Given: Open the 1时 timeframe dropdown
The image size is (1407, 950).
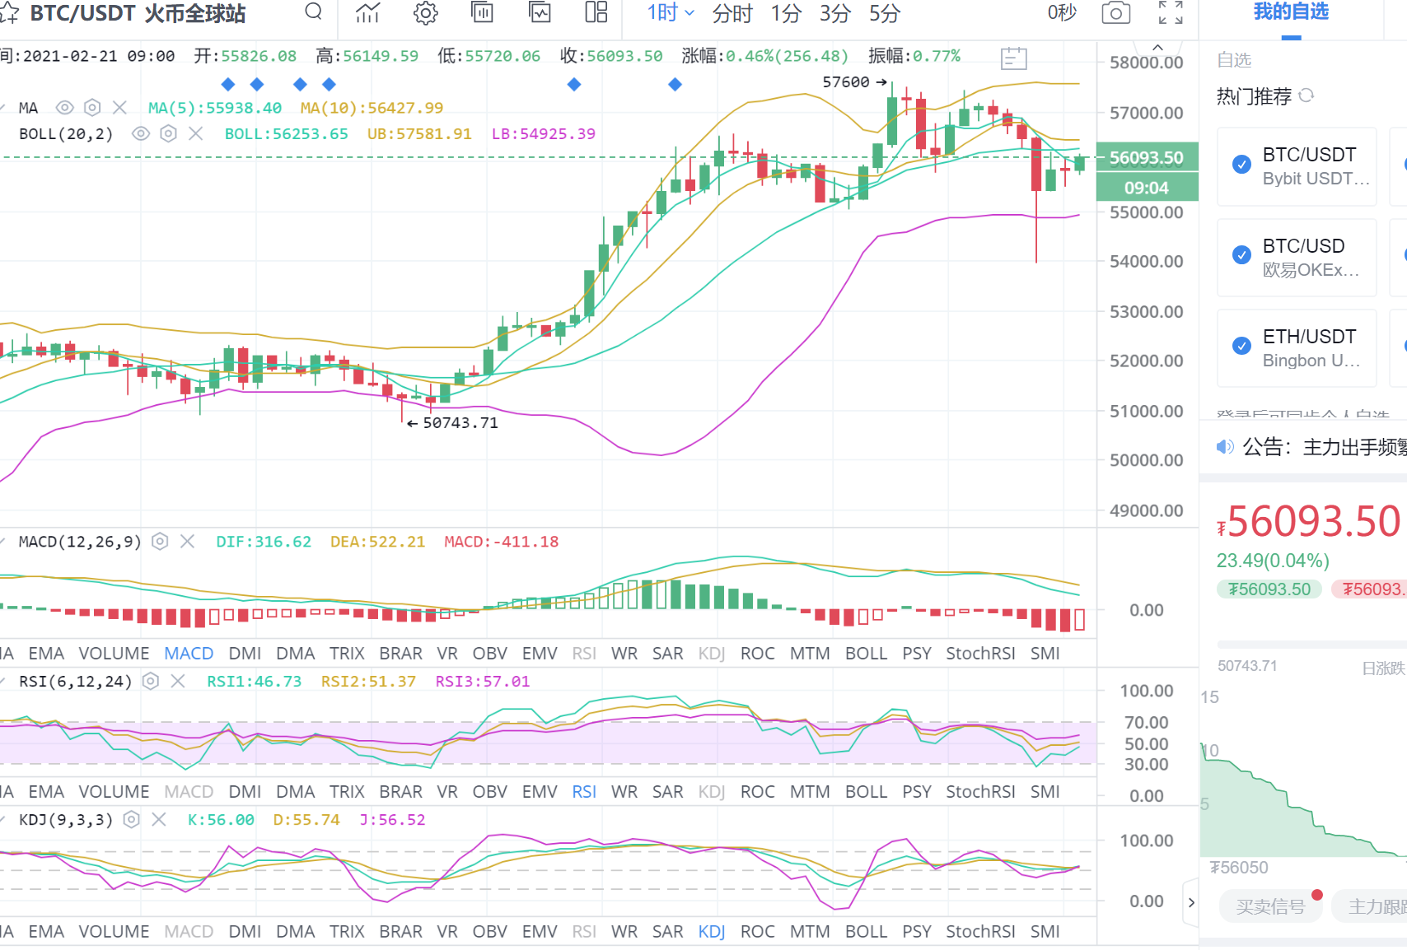Looking at the screenshot, I should coord(669,13).
